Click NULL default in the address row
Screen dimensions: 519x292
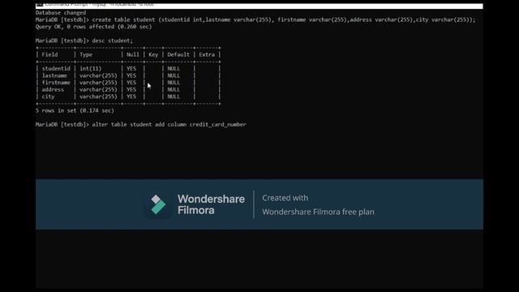click(x=174, y=89)
